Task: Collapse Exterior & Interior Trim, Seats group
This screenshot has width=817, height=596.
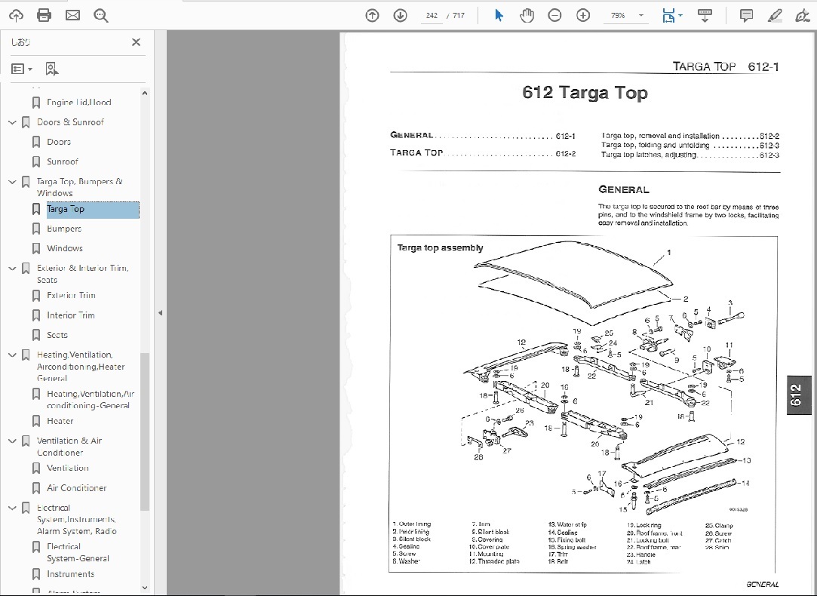Action: click(13, 269)
